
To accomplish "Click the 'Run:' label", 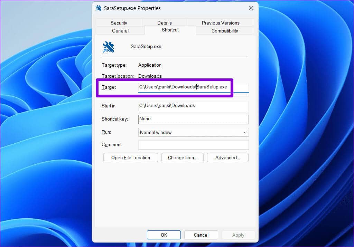I will tap(106, 132).
